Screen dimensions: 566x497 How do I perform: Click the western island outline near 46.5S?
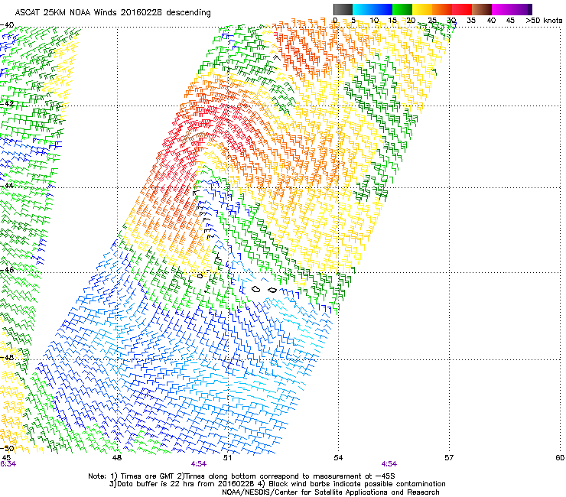coord(256,289)
